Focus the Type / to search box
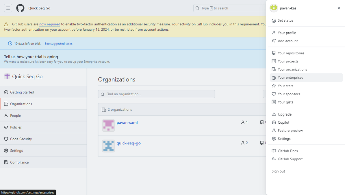The image size is (347, 195). (230, 8)
